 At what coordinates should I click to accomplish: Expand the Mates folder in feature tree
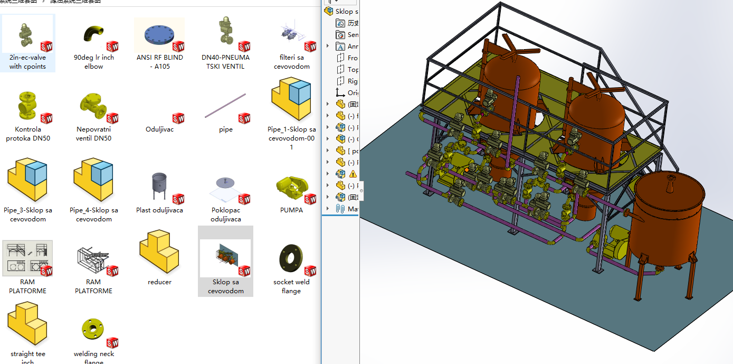coord(328,209)
